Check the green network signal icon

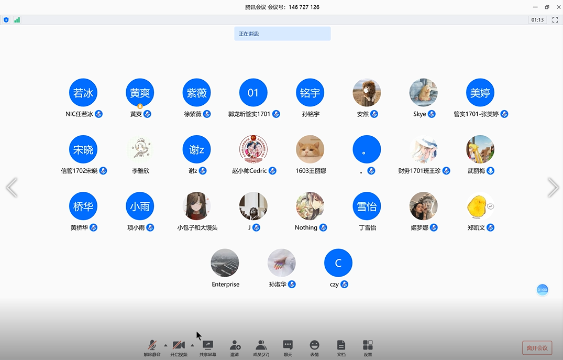[x=17, y=20]
